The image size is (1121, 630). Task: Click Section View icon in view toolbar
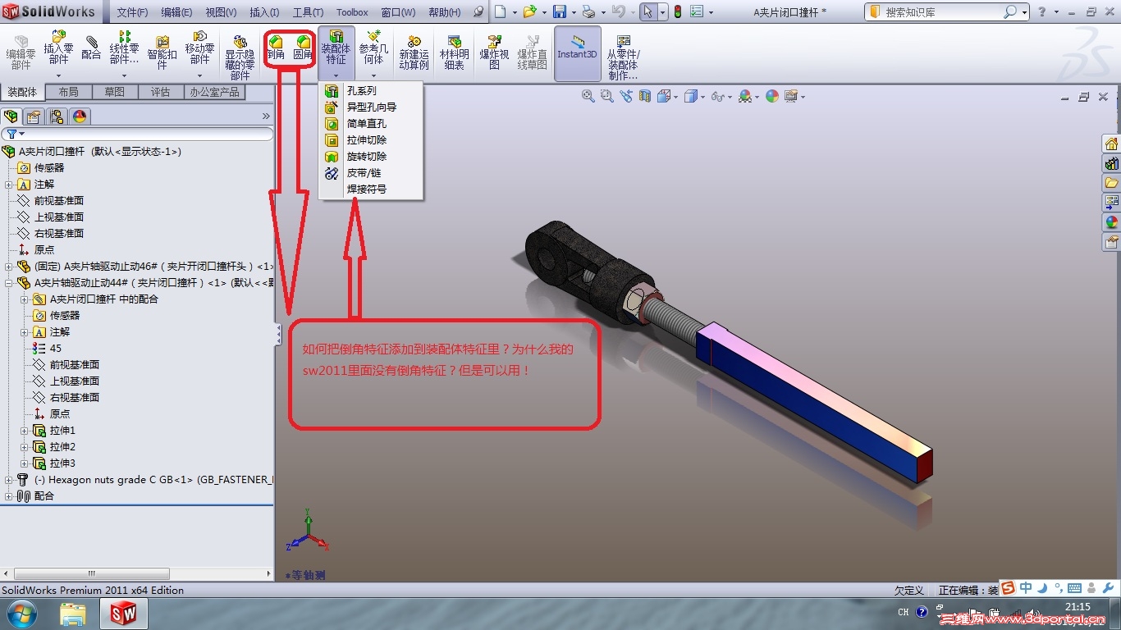(645, 96)
